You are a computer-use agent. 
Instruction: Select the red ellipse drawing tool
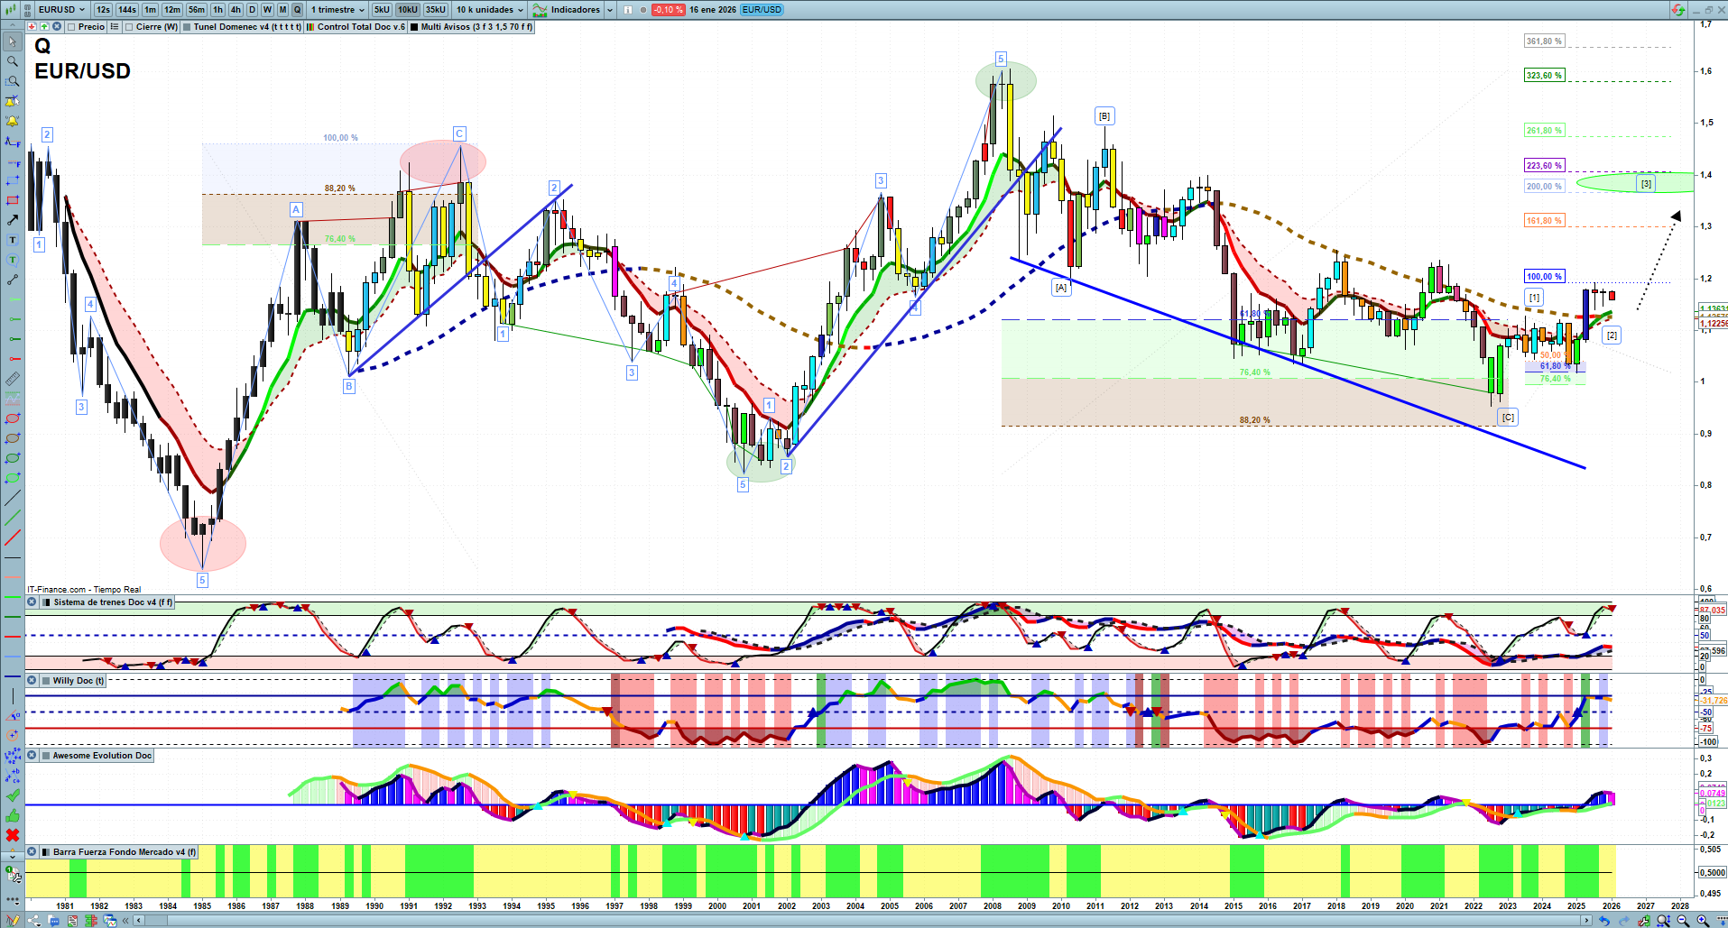pos(13,418)
